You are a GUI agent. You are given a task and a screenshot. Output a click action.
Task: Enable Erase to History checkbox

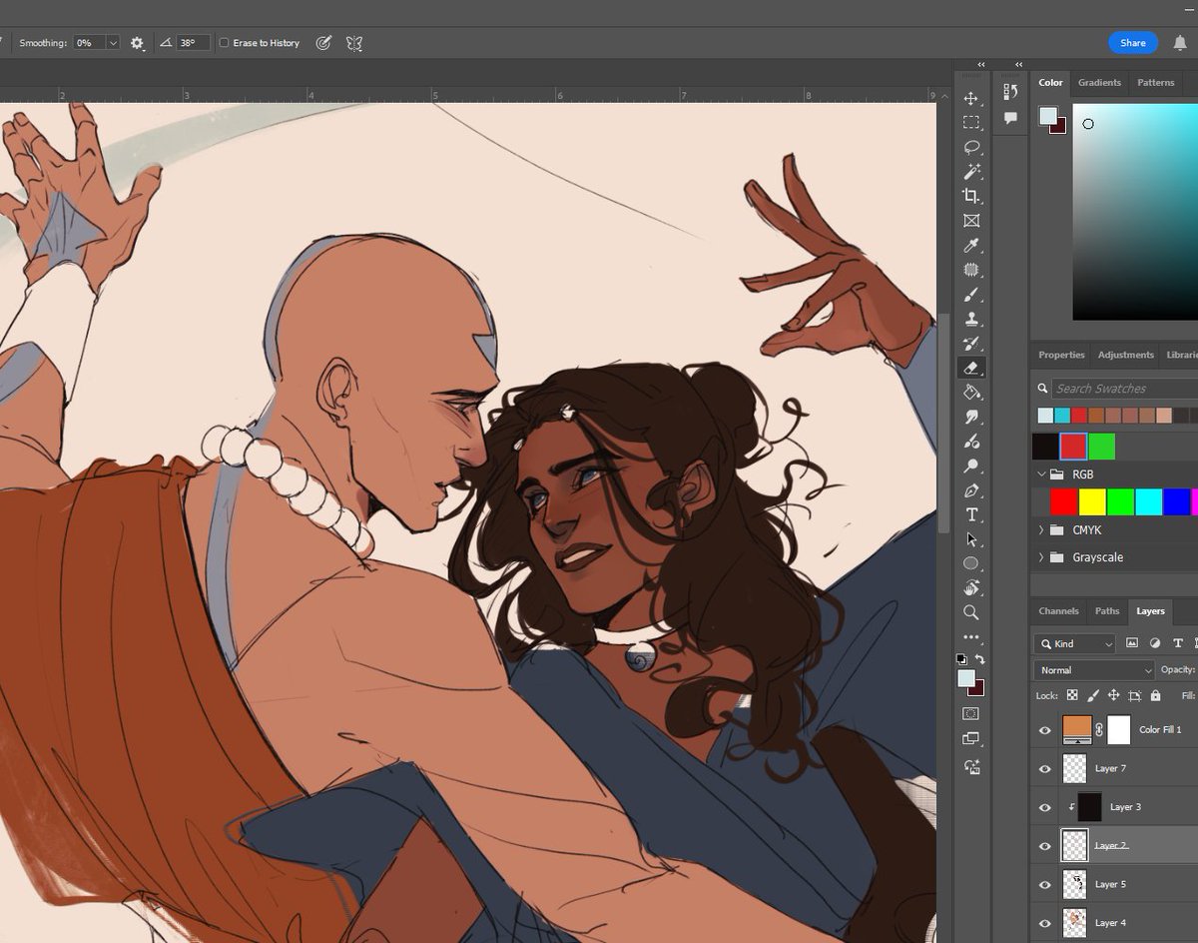tap(224, 43)
